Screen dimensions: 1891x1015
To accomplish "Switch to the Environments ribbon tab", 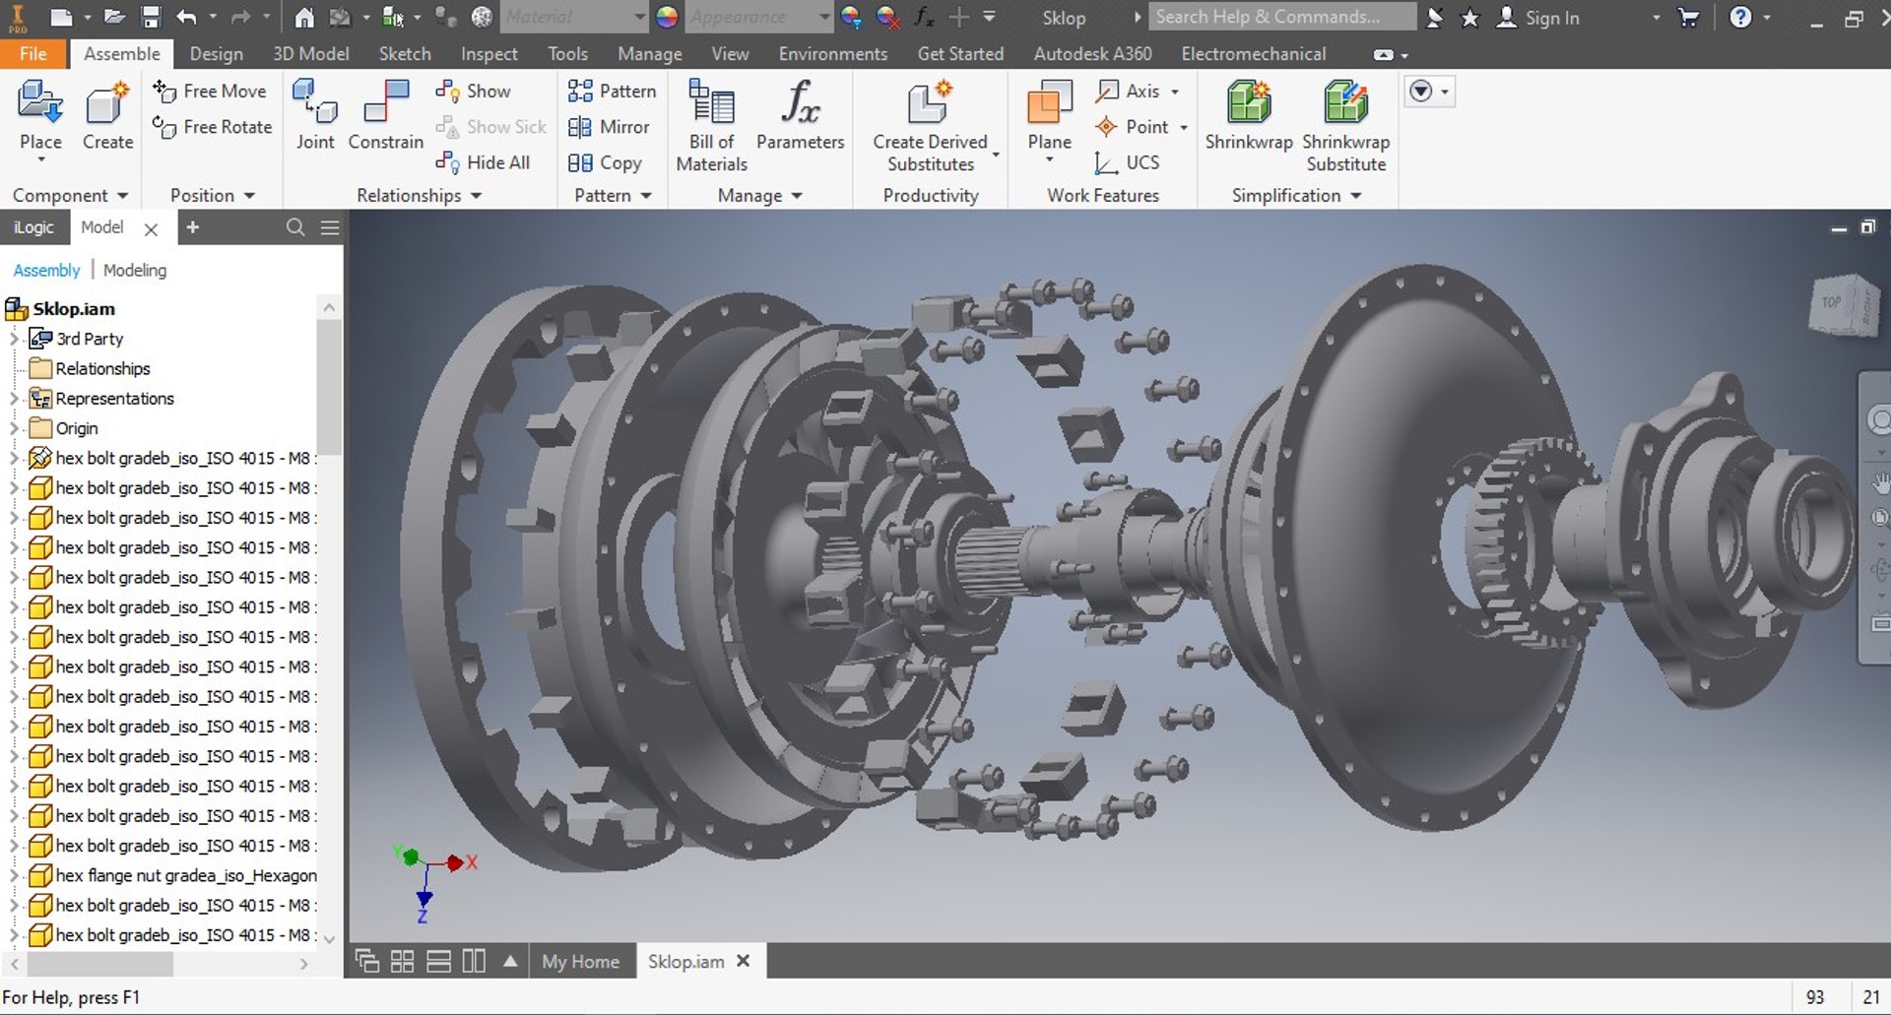I will click(832, 53).
